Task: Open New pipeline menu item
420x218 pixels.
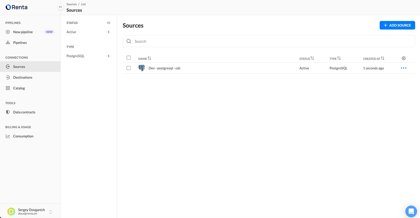Action: tap(30, 32)
